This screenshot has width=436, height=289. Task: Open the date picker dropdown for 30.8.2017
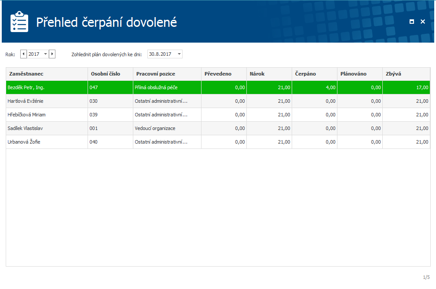coord(180,54)
